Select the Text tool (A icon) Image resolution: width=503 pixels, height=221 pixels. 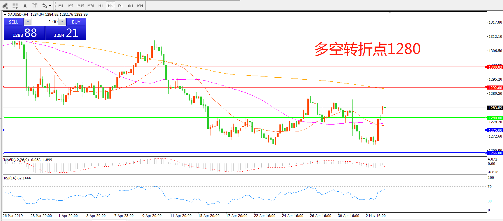[x=25, y=6]
